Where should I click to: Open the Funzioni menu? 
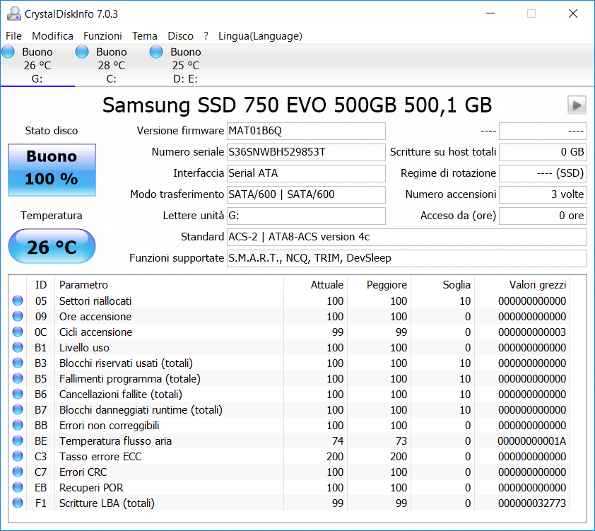[102, 36]
